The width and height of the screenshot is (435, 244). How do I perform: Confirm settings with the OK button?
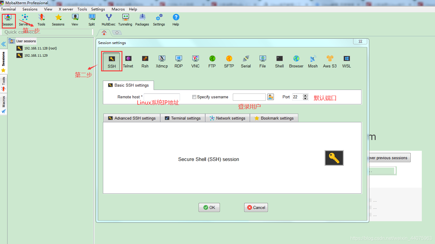coord(209,207)
